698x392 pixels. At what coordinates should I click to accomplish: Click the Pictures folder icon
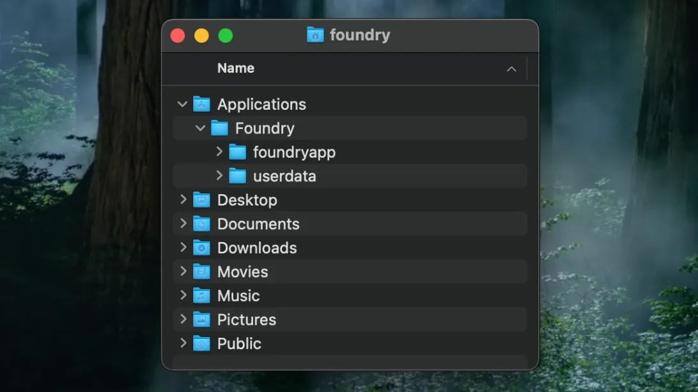click(x=201, y=320)
